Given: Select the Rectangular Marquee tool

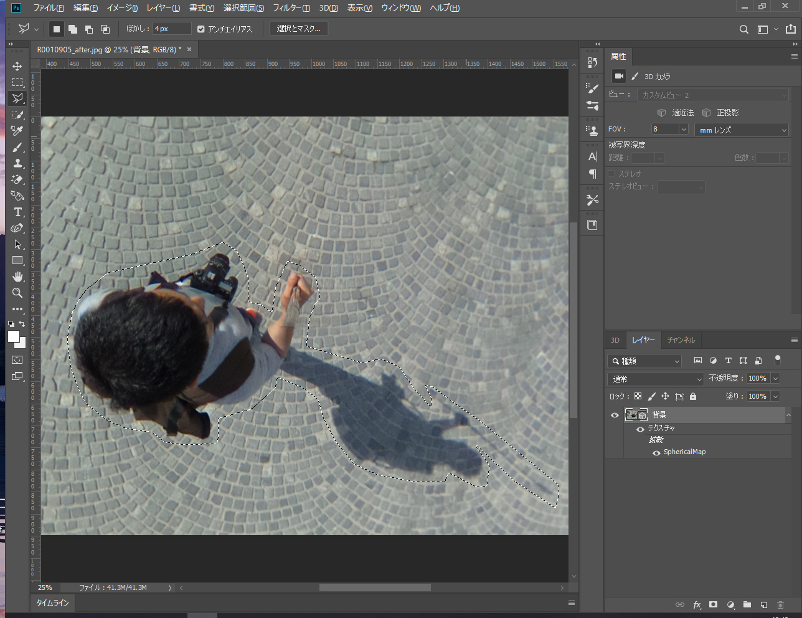Looking at the screenshot, I should 17,82.
